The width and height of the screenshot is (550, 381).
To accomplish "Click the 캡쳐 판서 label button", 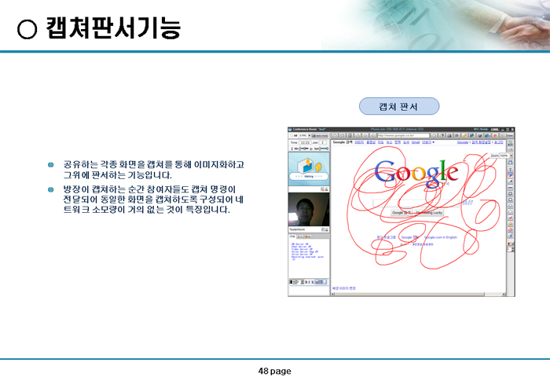I will point(399,106).
